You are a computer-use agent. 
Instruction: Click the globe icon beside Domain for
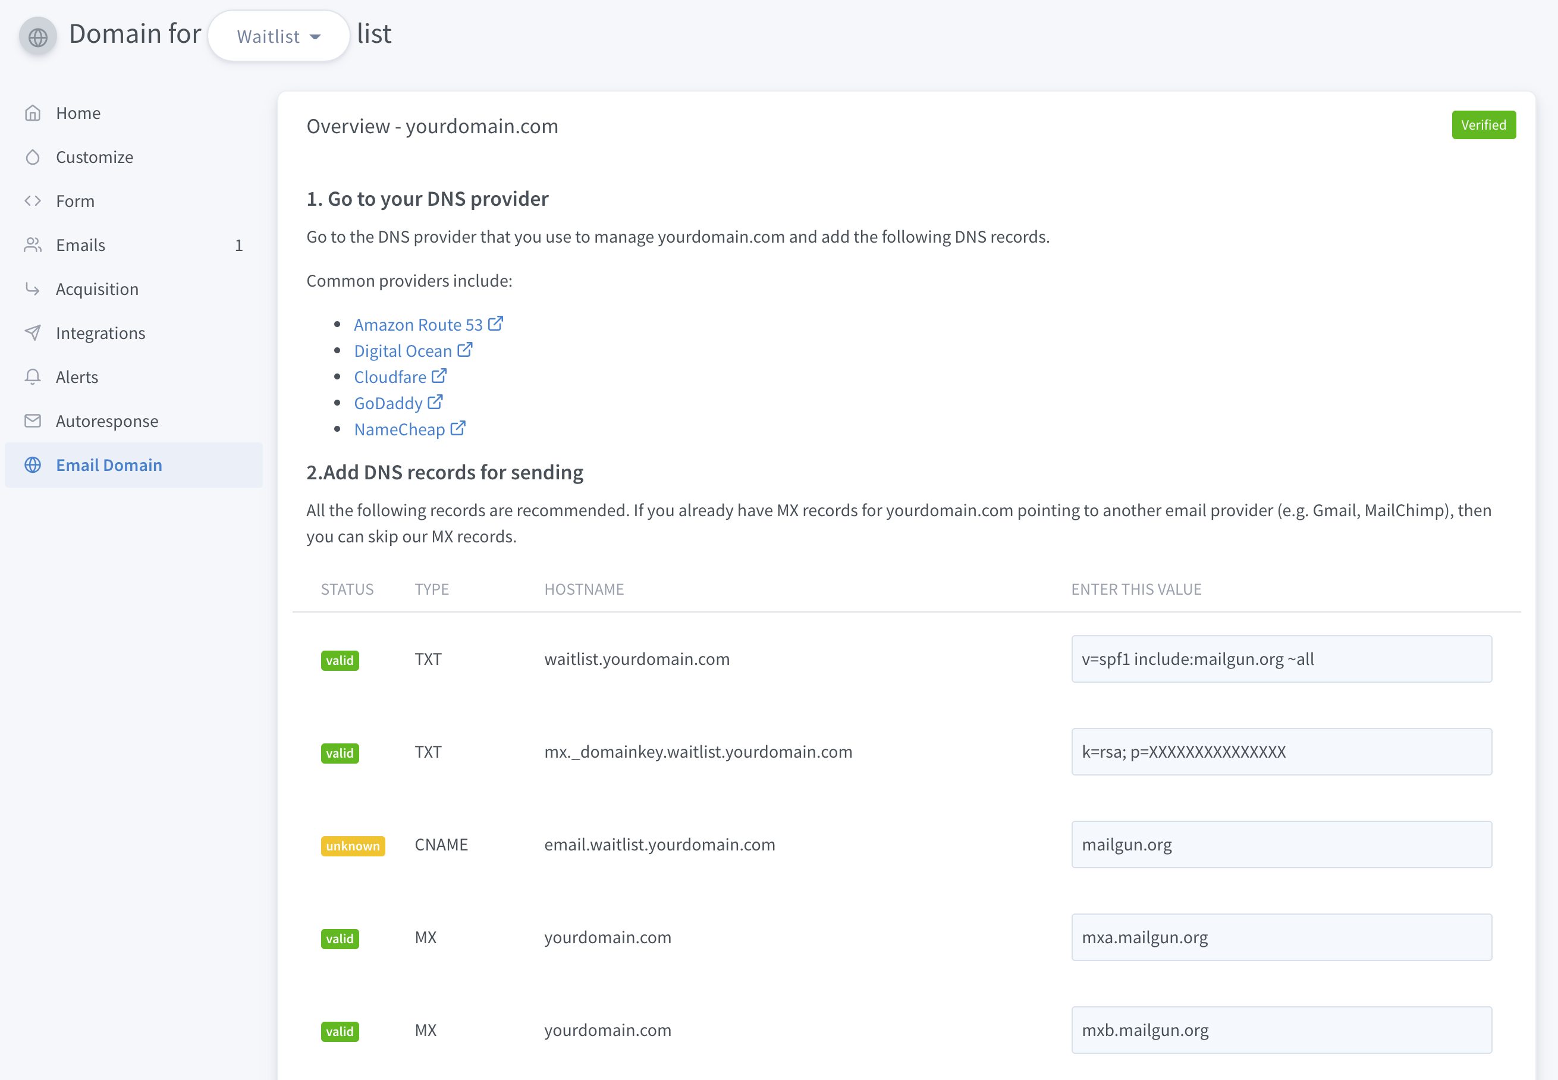click(38, 36)
